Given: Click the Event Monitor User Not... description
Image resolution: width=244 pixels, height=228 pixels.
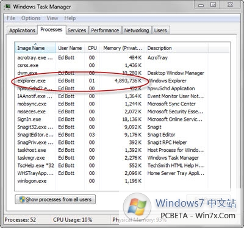Looking at the screenshot, I should 176,96.
